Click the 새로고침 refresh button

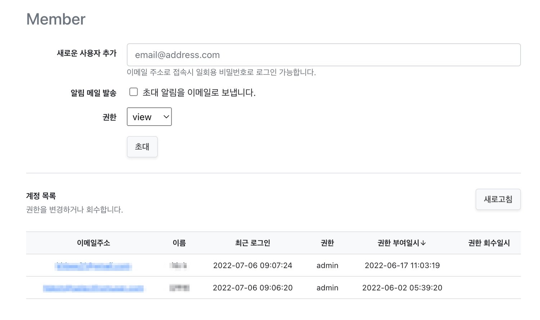click(498, 199)
